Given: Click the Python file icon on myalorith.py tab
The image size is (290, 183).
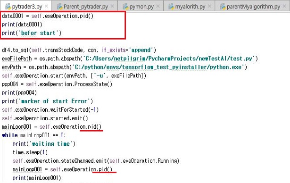Looking at the screenshot, I should (x=171, y=7).
